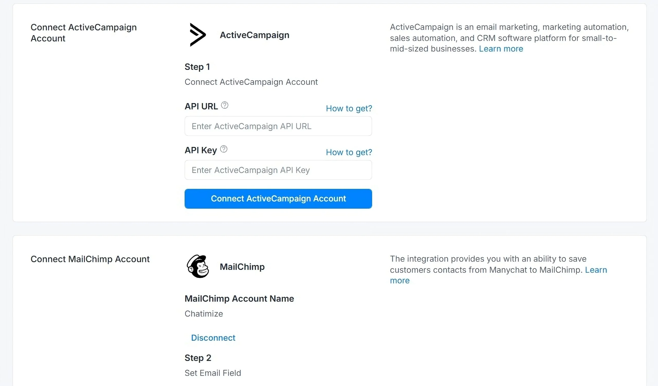This screenshot has width=658, height=386.
Task: Click the 'Set Email Field' text
Action: [x=213, y=373]
